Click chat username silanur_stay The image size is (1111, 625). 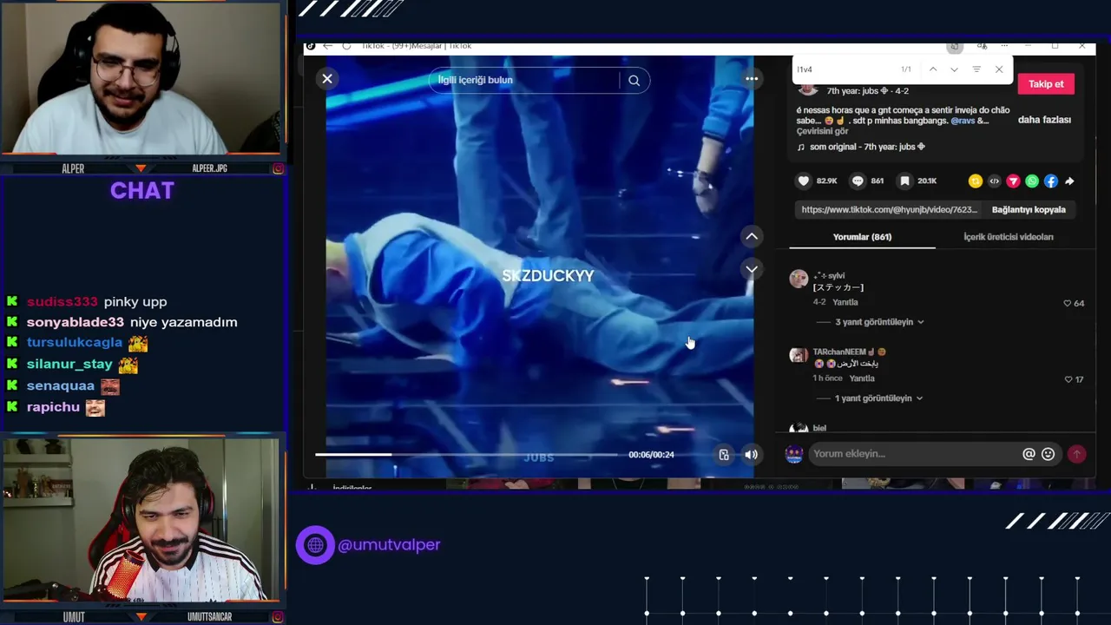click(69, 364)
